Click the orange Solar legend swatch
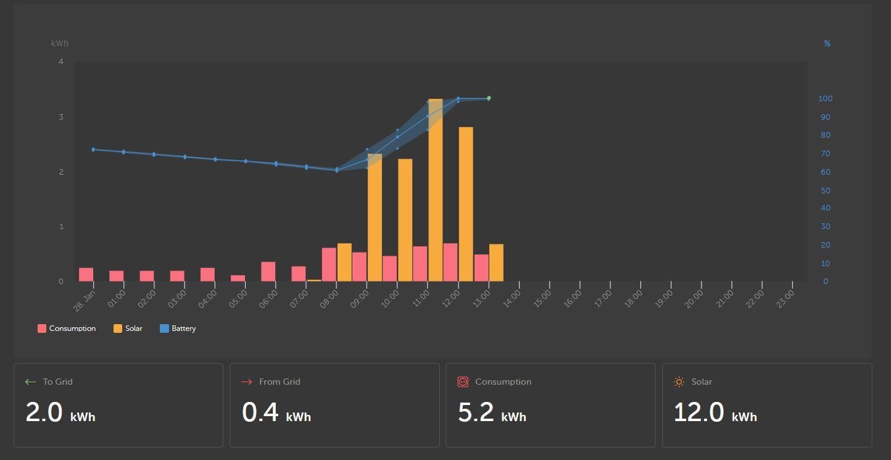The width and height of the screenshot is (891, 460). click(118, 328)
